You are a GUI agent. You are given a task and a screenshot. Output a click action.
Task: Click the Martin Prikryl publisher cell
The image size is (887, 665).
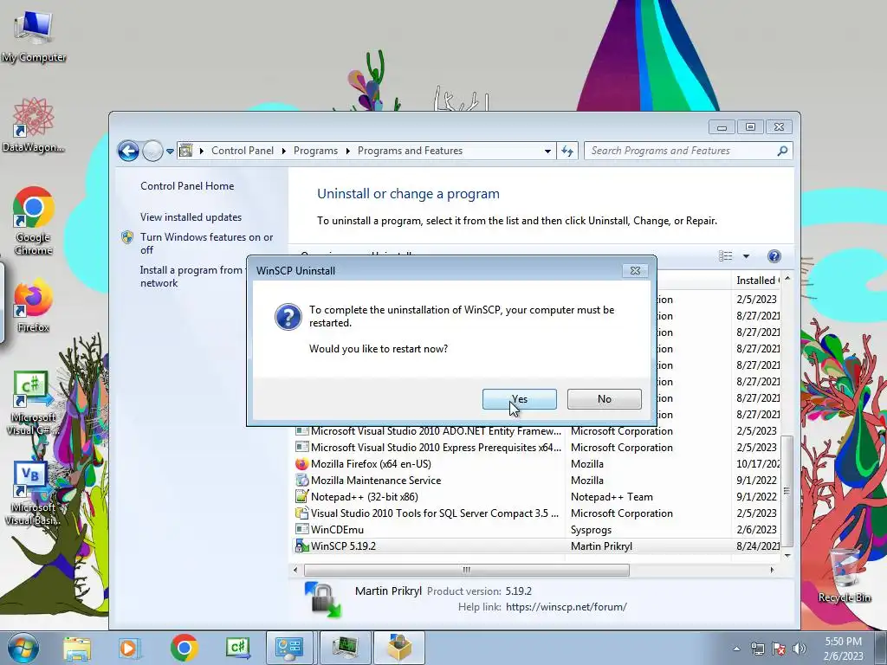coord(601,546)
